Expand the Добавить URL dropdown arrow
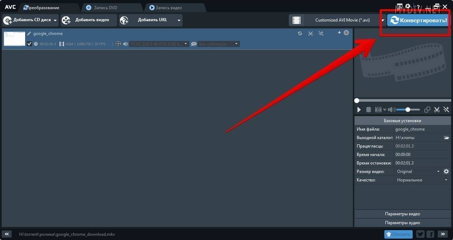The image size is (453, 240). pyautogui.click(x=179, y=21)
